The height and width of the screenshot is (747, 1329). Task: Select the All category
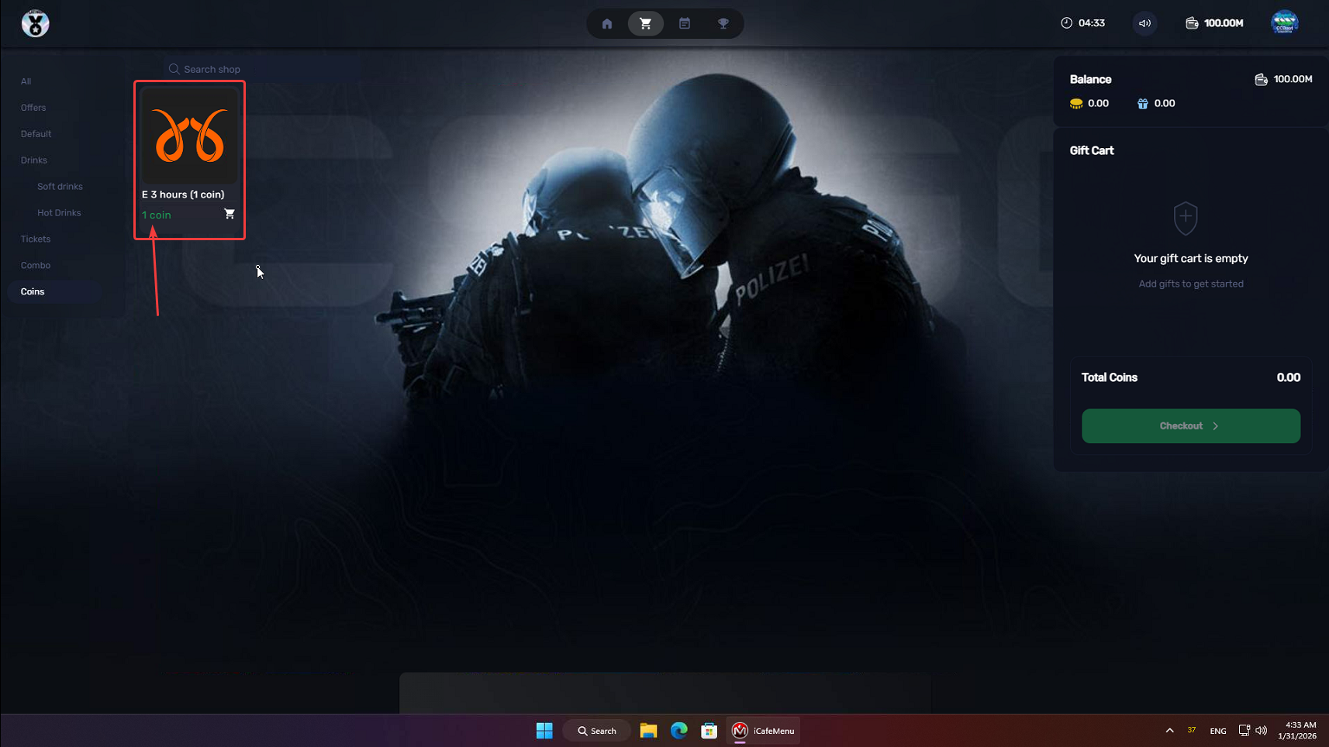point(26,81)
